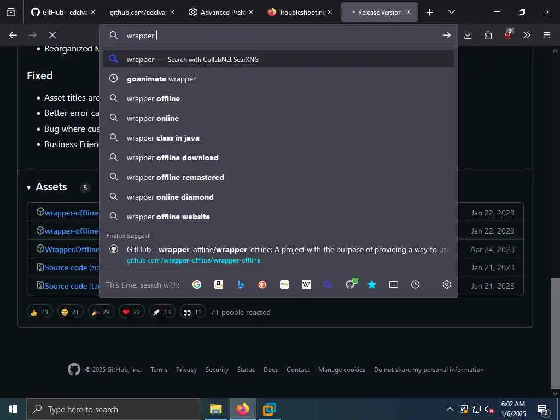Click the eyes reaction with 11
This screenshot has height=420, width=560.
click(193, 312)
